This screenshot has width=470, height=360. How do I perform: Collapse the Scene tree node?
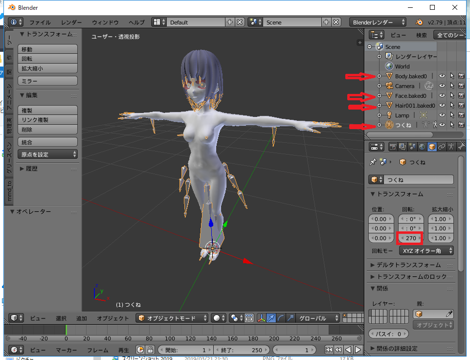pyautogui.click(x=370, y=47)
